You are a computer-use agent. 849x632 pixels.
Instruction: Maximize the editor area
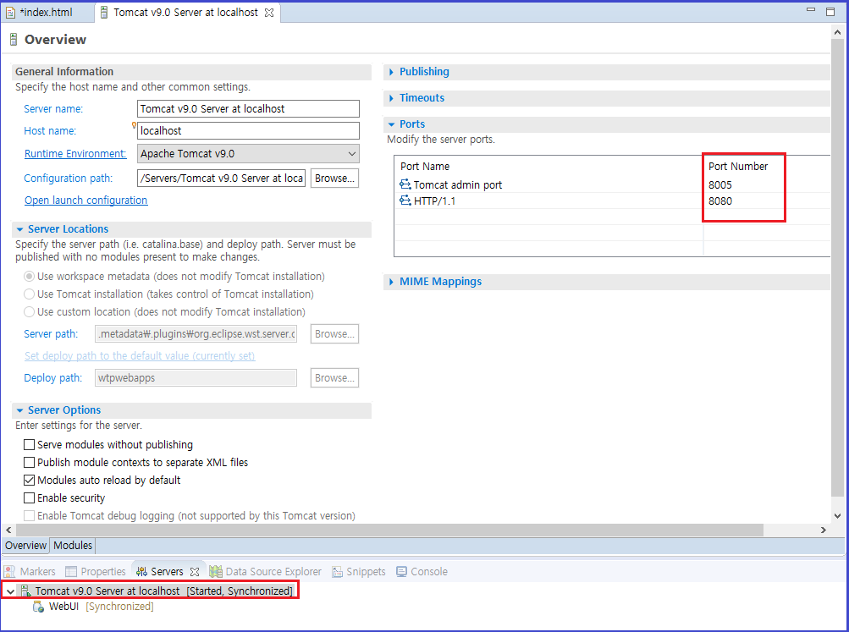click(830, 11)
